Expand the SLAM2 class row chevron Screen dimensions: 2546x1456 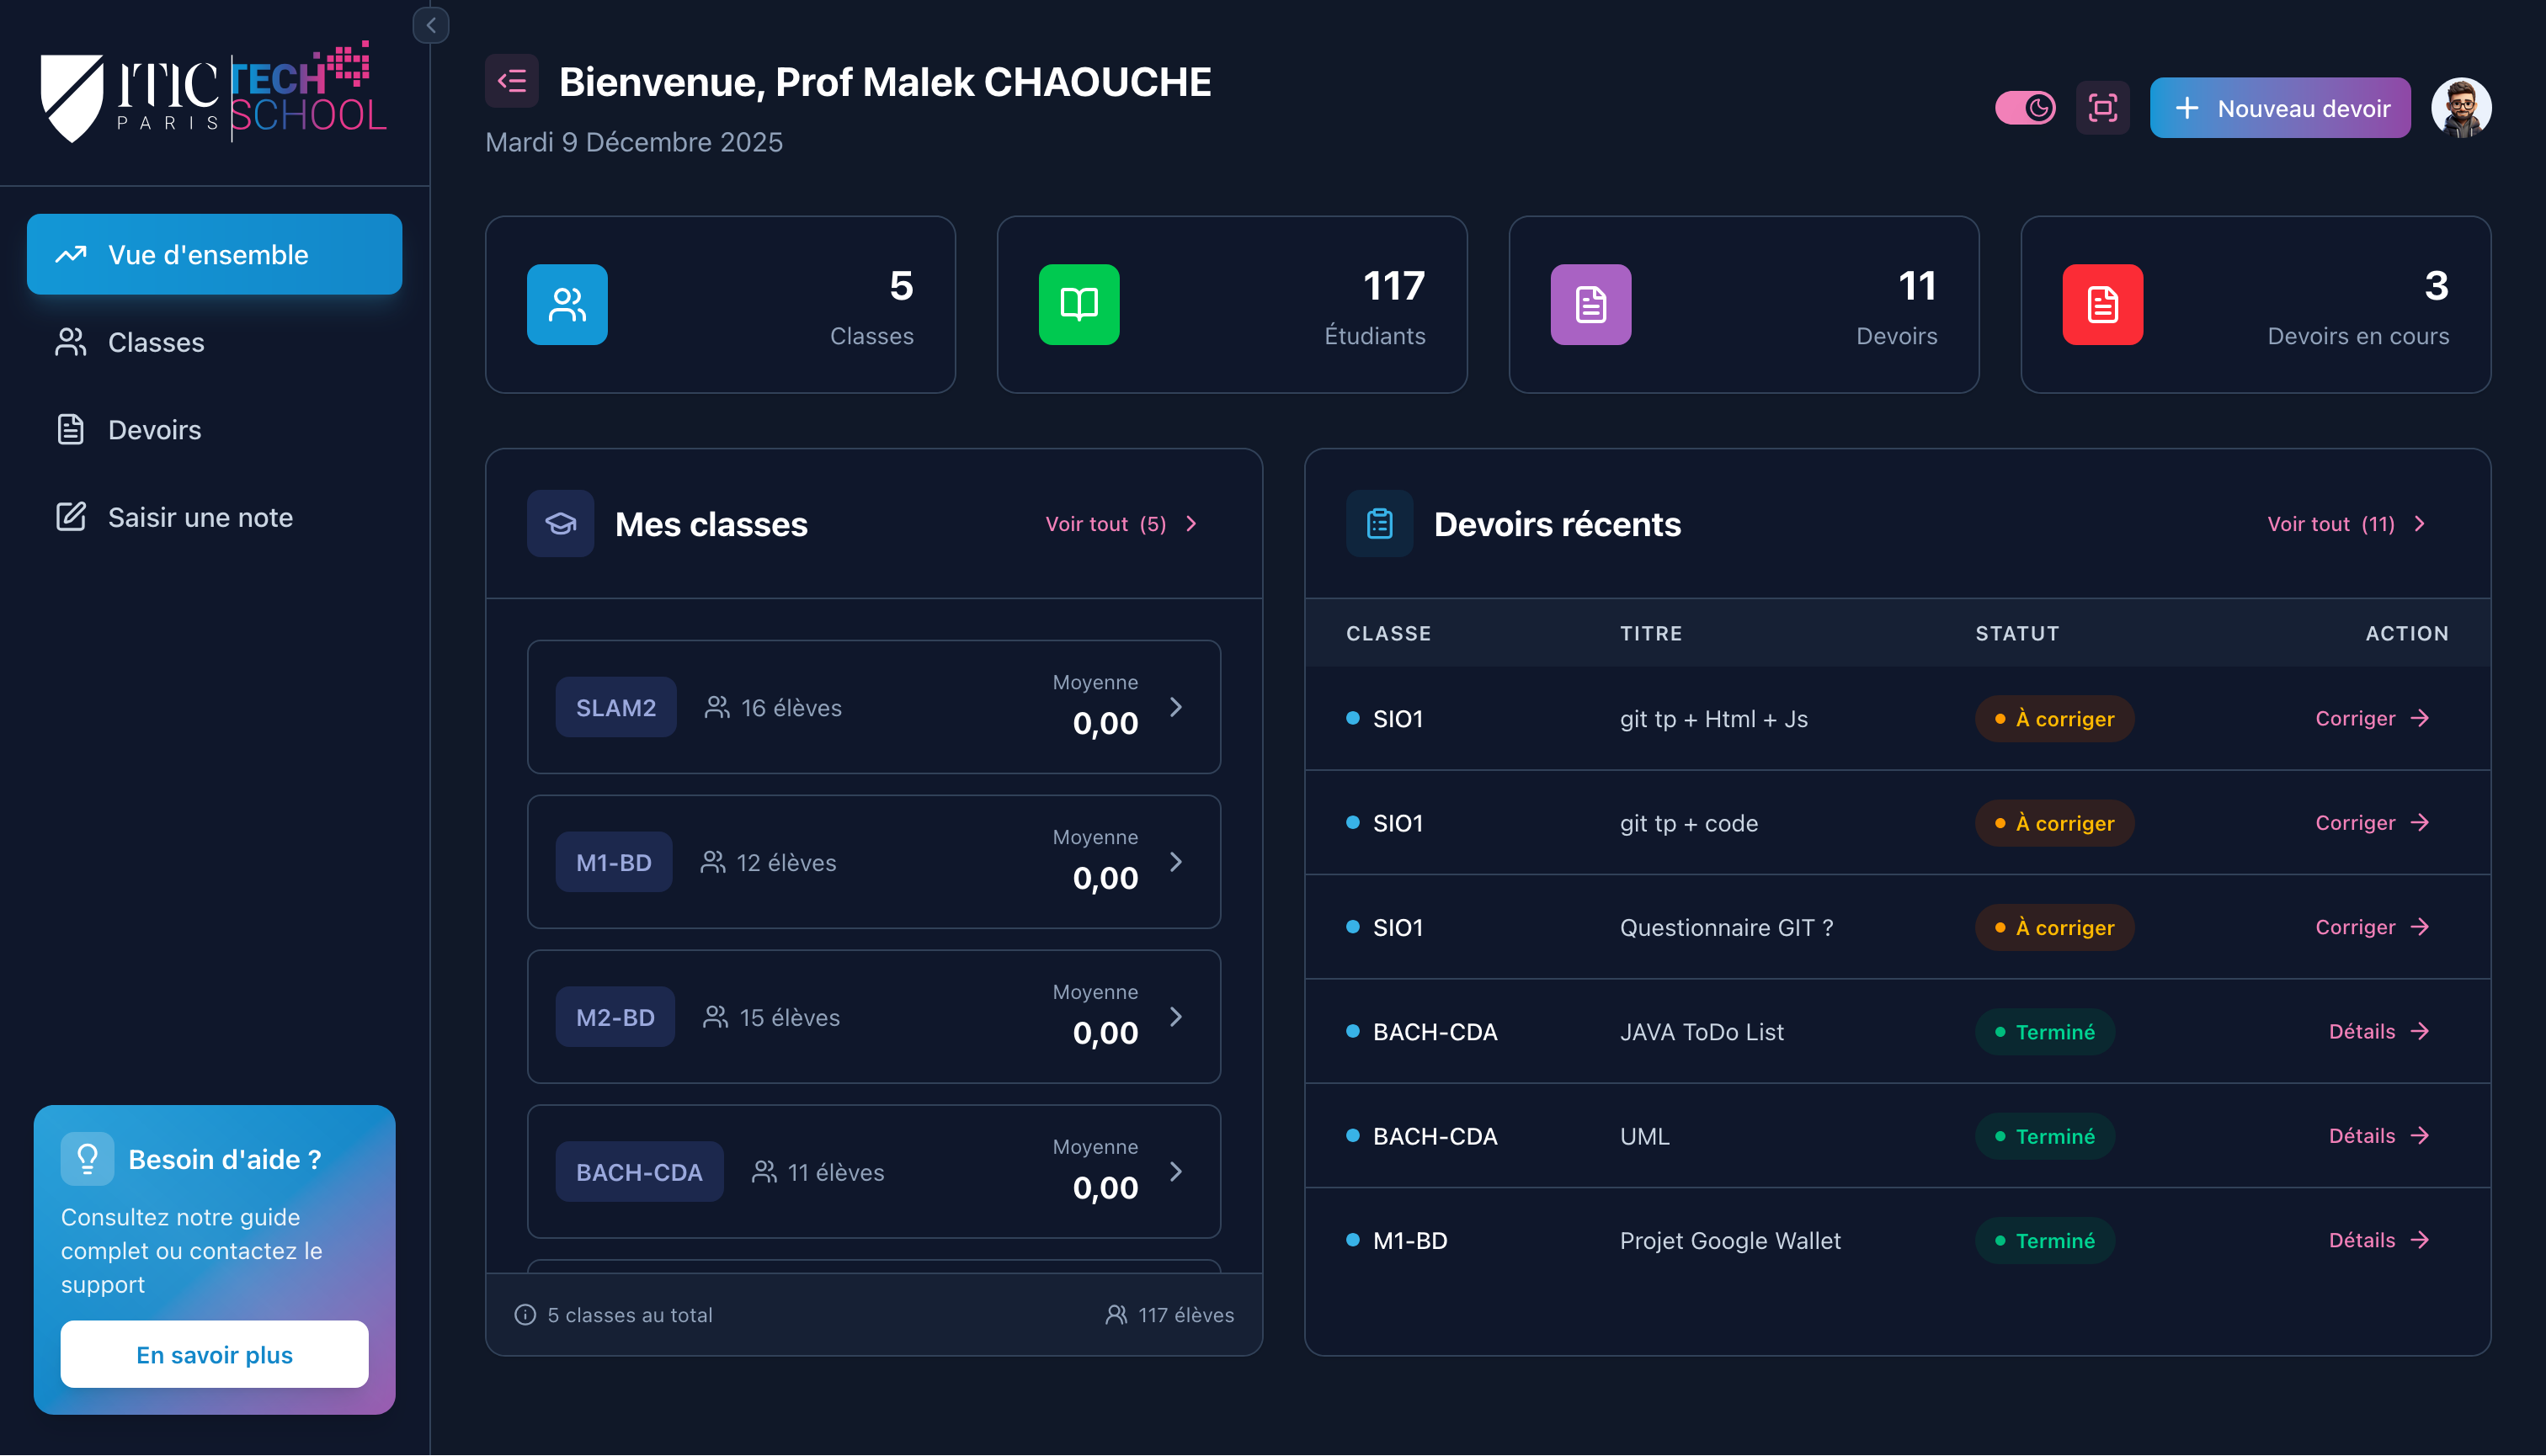[x=1175, y=707]
